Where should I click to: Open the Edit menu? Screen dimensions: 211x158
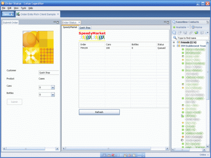tap(9, 8)
